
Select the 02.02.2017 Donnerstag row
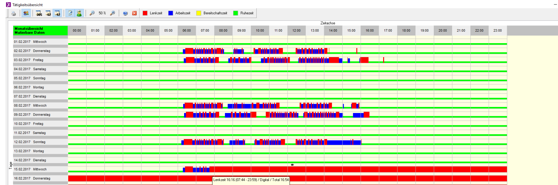pos(32,51)
